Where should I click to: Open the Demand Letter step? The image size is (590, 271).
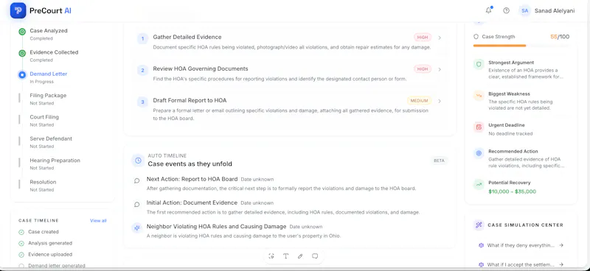(49, 77)
